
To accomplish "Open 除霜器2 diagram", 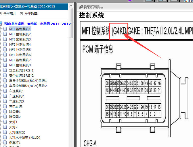I will coord(15,117).
